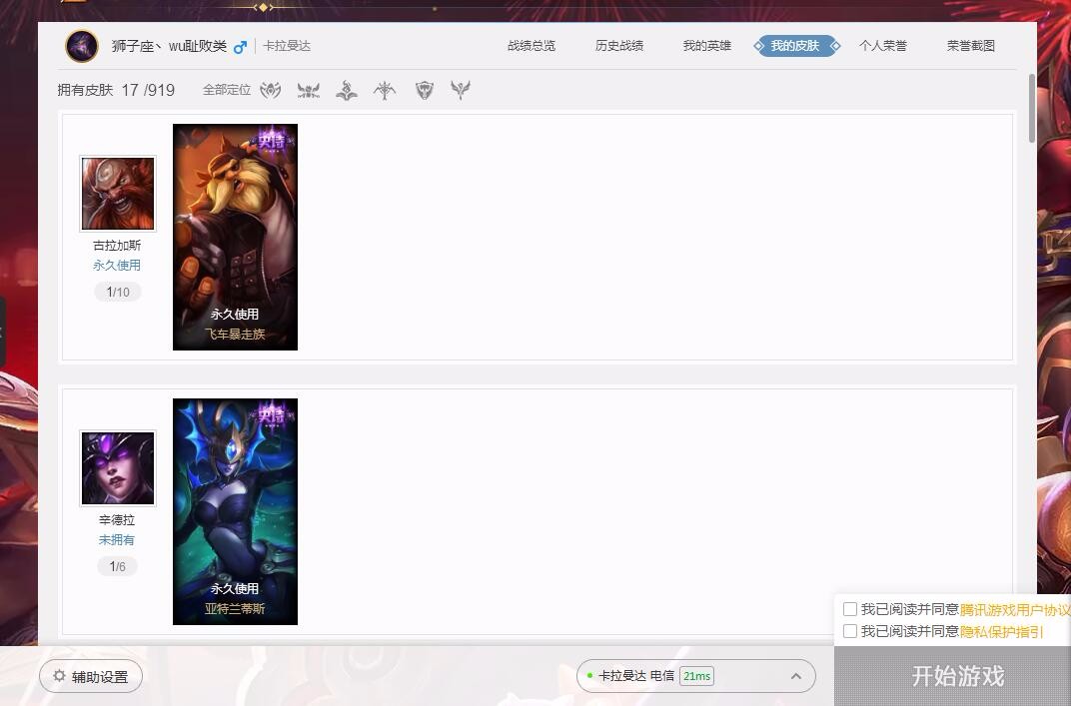This screenshot has height=706, width=1071.
Task: Click the 狮子座、wu耻败类 summoner name
Action: point(170,46)
